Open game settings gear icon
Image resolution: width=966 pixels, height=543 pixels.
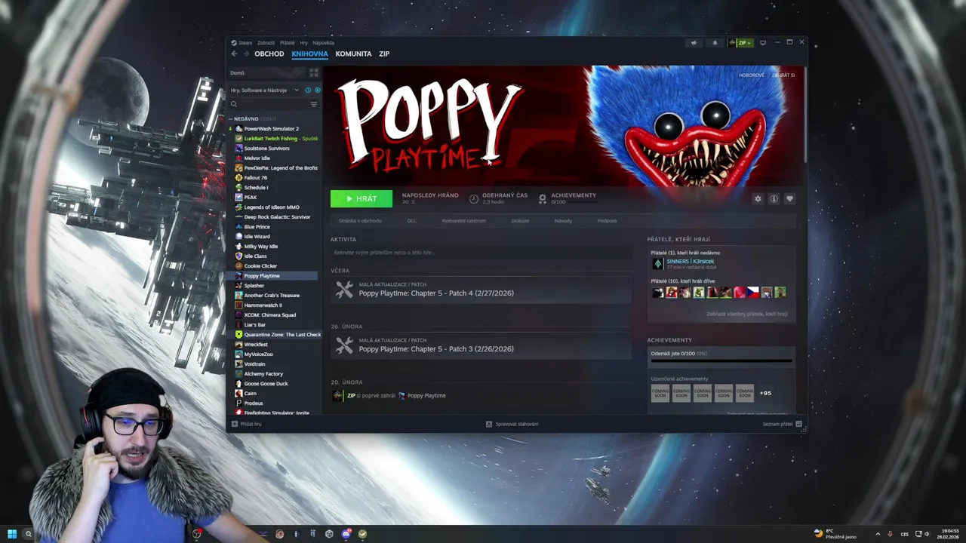pos(758,198)
